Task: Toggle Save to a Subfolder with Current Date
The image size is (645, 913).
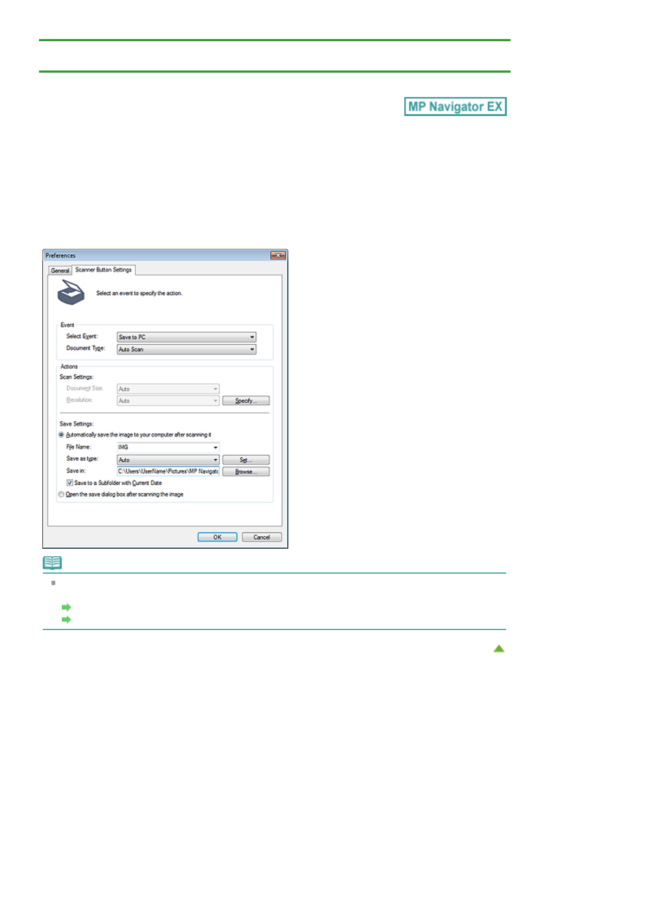Action: click(x=70, y=483)
